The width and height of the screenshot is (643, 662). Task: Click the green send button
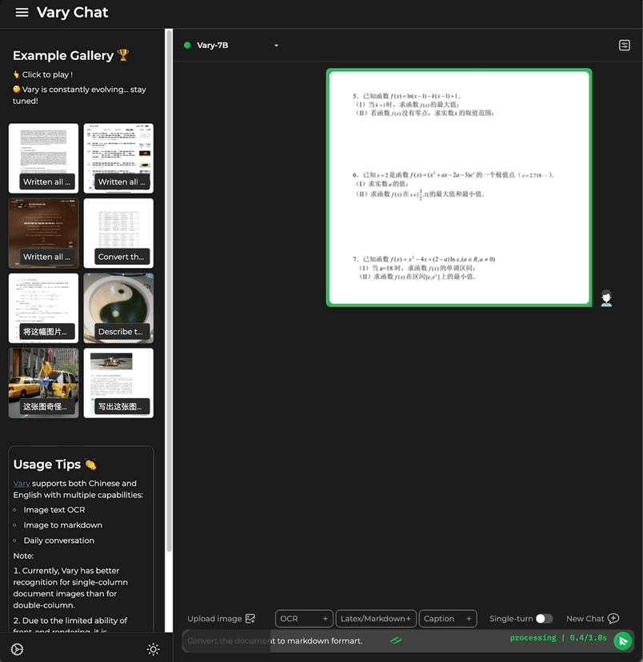(x=622, y=641)
